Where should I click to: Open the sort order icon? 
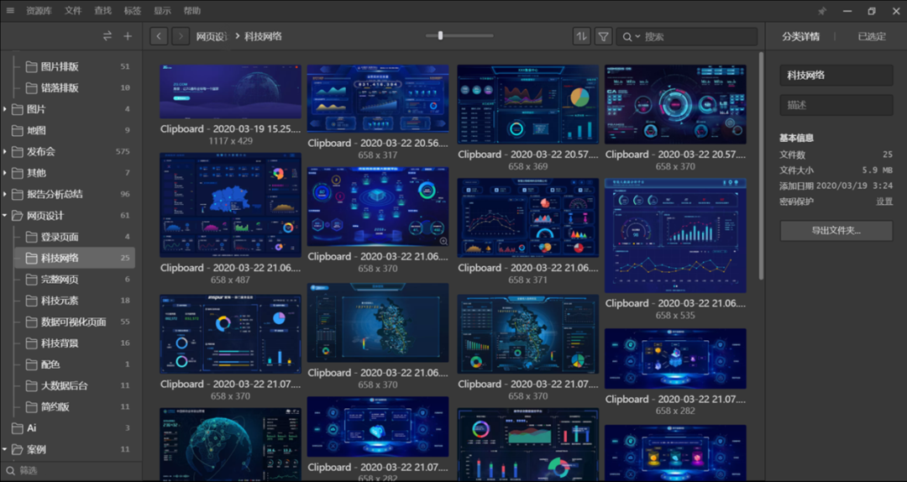pos(582,36)
